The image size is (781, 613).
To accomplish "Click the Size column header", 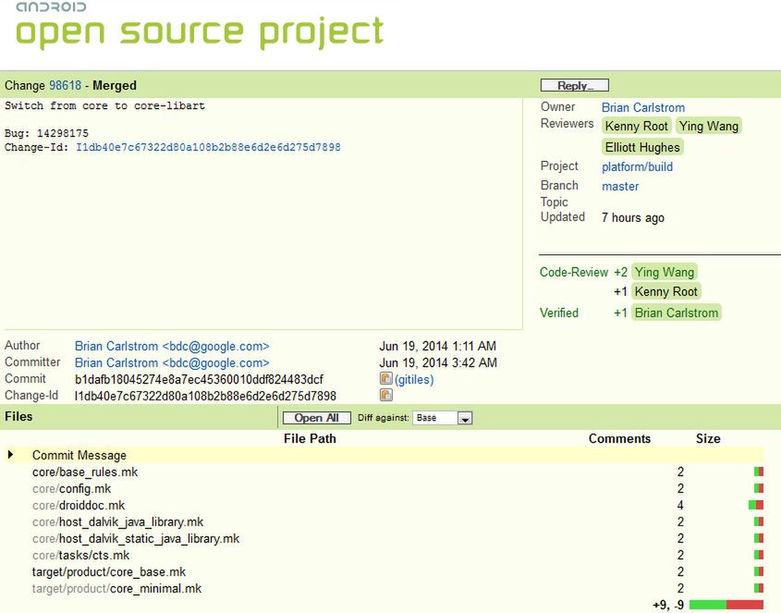I will click(708, 438).
